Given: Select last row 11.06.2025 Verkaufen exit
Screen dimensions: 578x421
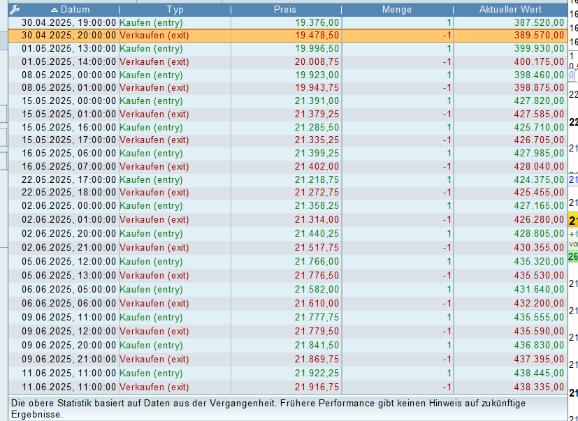Looking at the screenshot, I should click(x=288, y=387).
